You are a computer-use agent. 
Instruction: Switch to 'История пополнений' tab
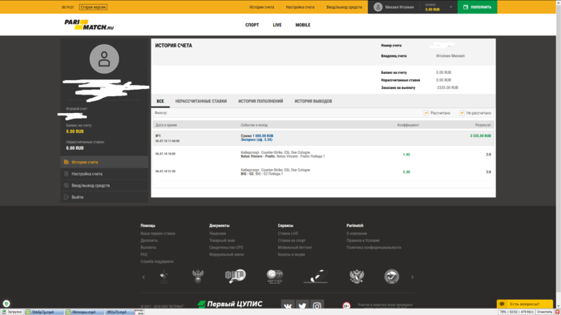(260, 101)
